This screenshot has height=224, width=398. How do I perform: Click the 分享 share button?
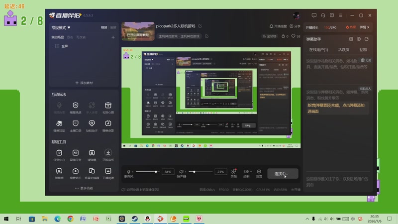[x=295, y=26]
